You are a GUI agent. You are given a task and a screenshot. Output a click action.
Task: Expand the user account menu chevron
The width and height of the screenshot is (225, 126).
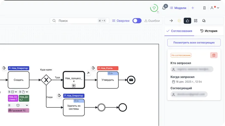[218, 8]
